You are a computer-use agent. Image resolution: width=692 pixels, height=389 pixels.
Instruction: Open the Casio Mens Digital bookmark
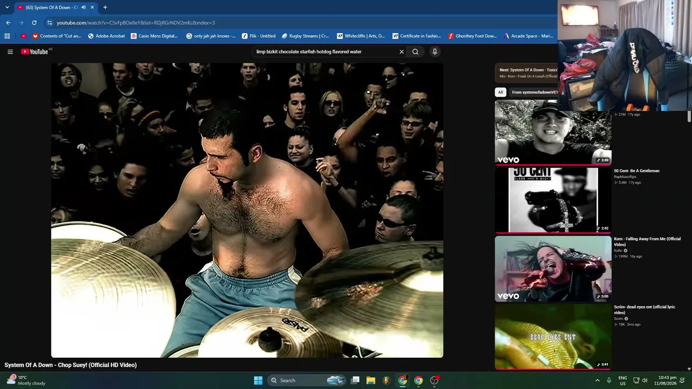click(x=154, y=36)
